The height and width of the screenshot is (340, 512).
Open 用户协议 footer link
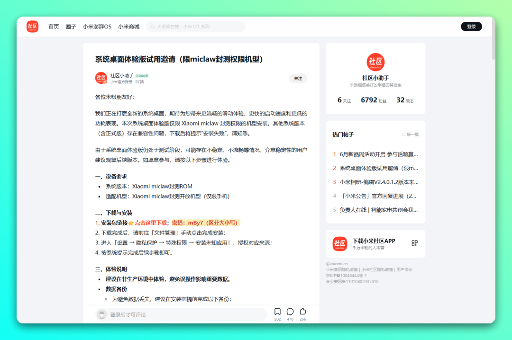[x=404, y=269]
